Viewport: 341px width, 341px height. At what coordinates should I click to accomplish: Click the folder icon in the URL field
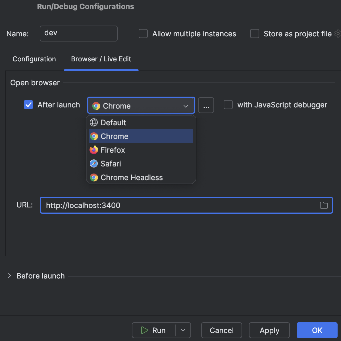[x=324, y=205]
